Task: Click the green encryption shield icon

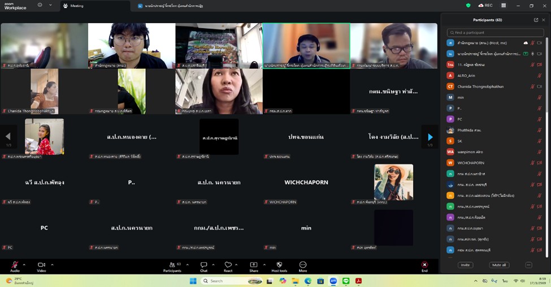Action: pos(468,6)
